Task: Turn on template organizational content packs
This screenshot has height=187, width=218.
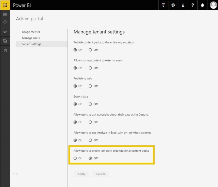Action: (x=75, y=158)
